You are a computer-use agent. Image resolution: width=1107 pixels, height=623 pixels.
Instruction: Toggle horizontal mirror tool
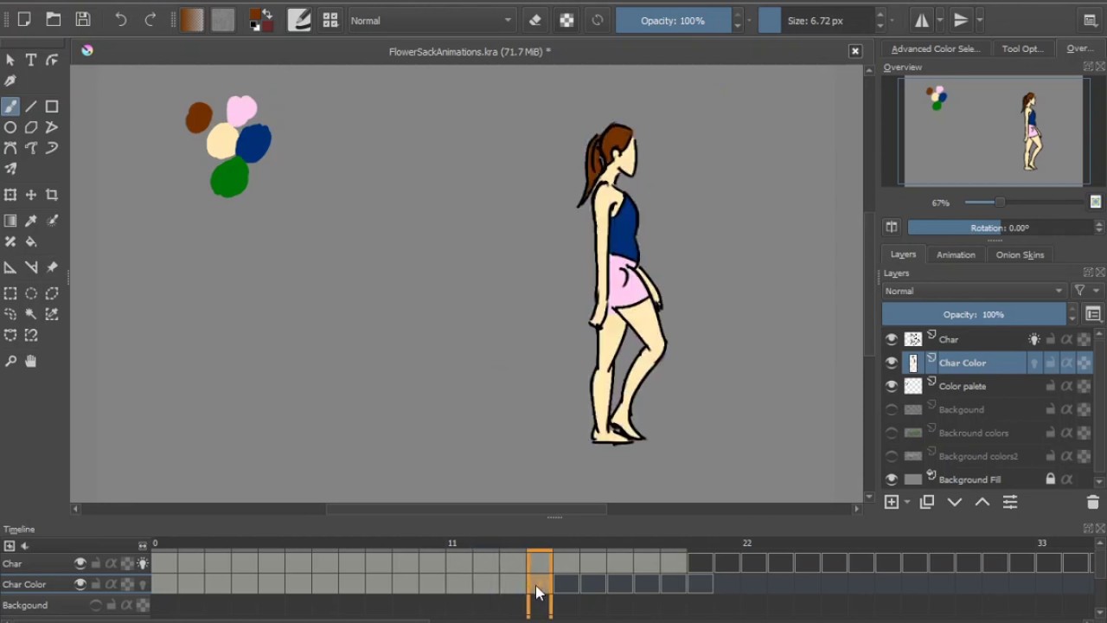click(x=922, y=20)
